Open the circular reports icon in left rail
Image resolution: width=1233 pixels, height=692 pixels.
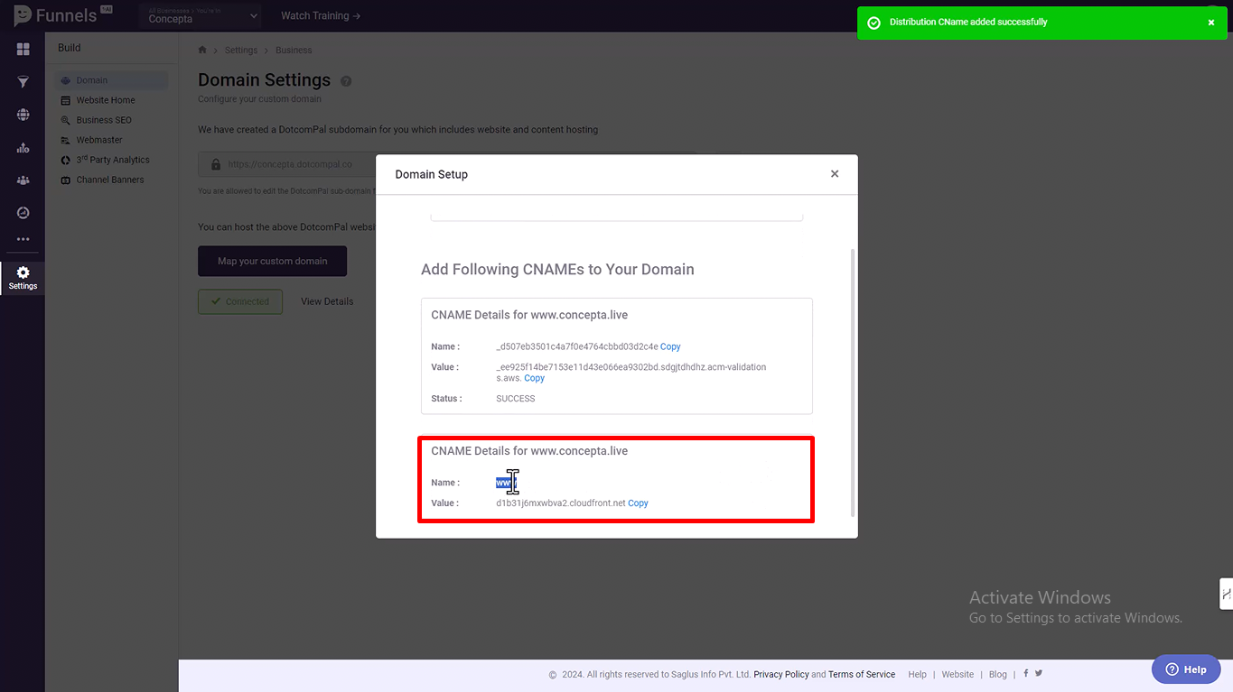tap(23, 213)
